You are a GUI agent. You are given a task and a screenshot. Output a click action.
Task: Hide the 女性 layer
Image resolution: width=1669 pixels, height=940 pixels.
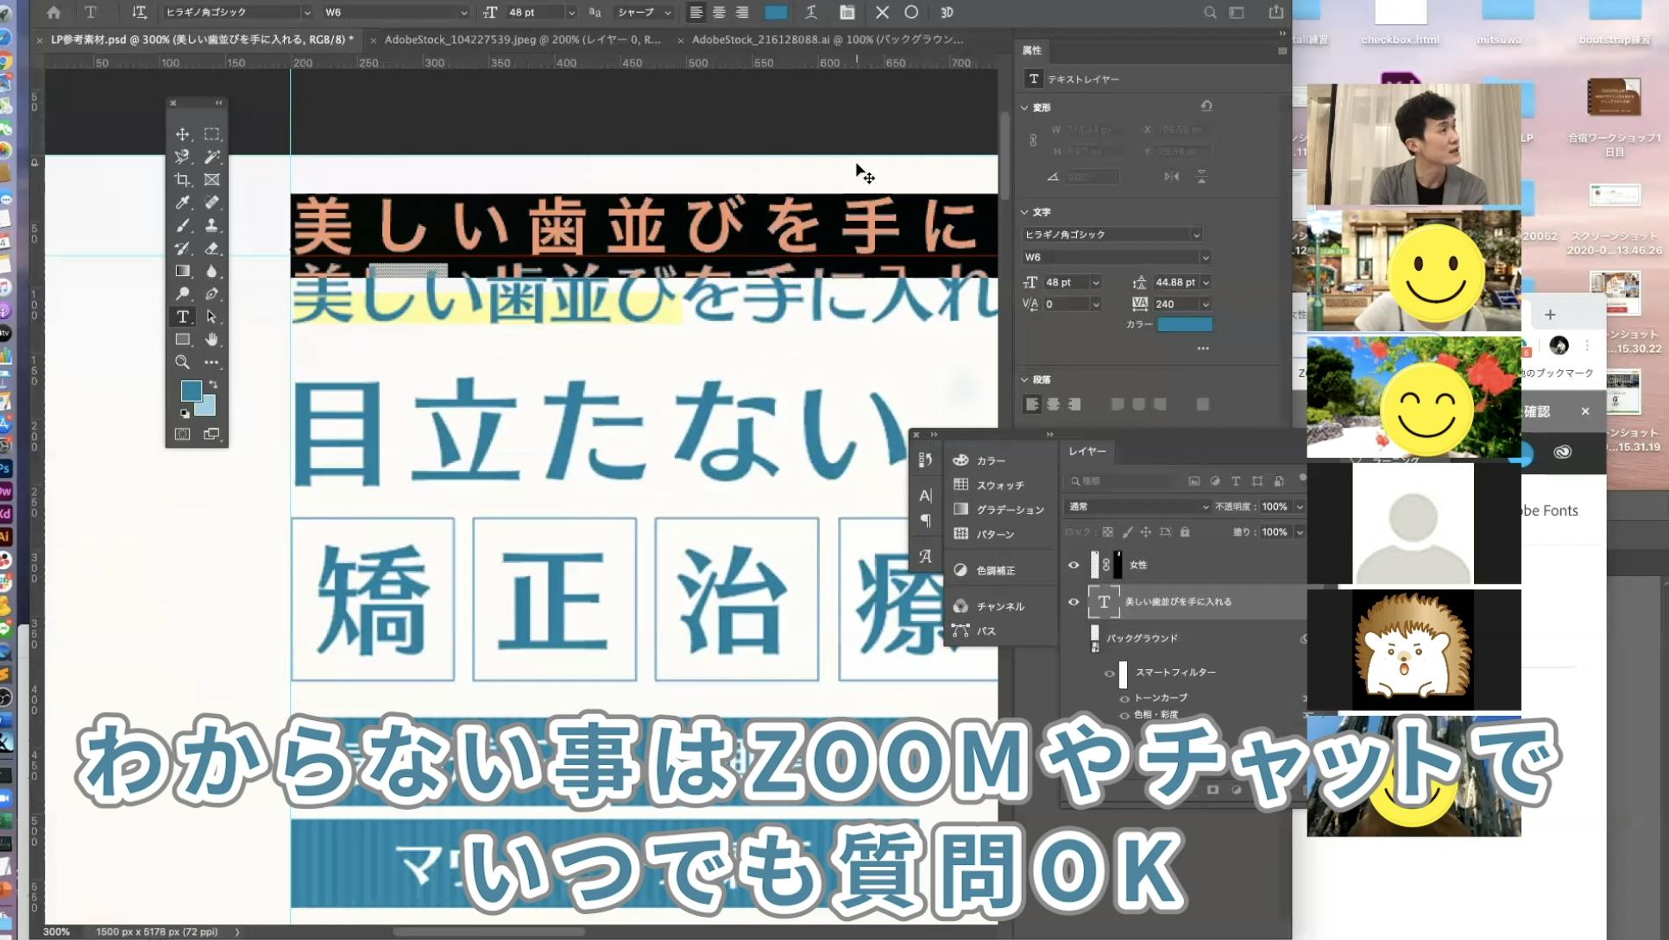pyautogui.click(x=1074, y=565)
